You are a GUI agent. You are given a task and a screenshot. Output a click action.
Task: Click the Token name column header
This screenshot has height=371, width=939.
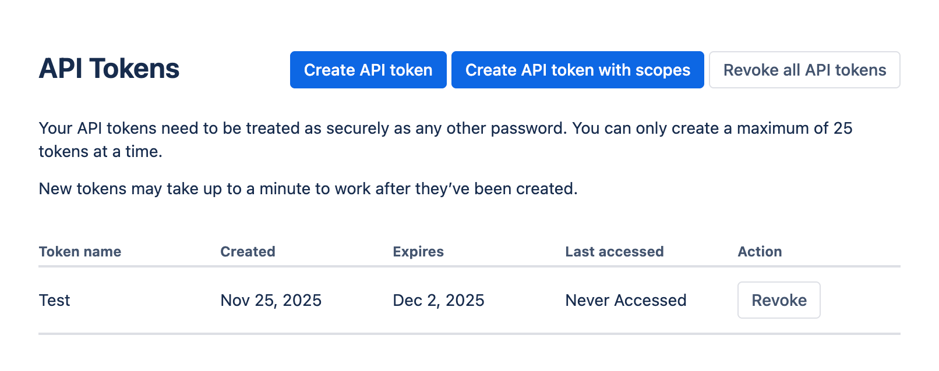click(80, 251)
